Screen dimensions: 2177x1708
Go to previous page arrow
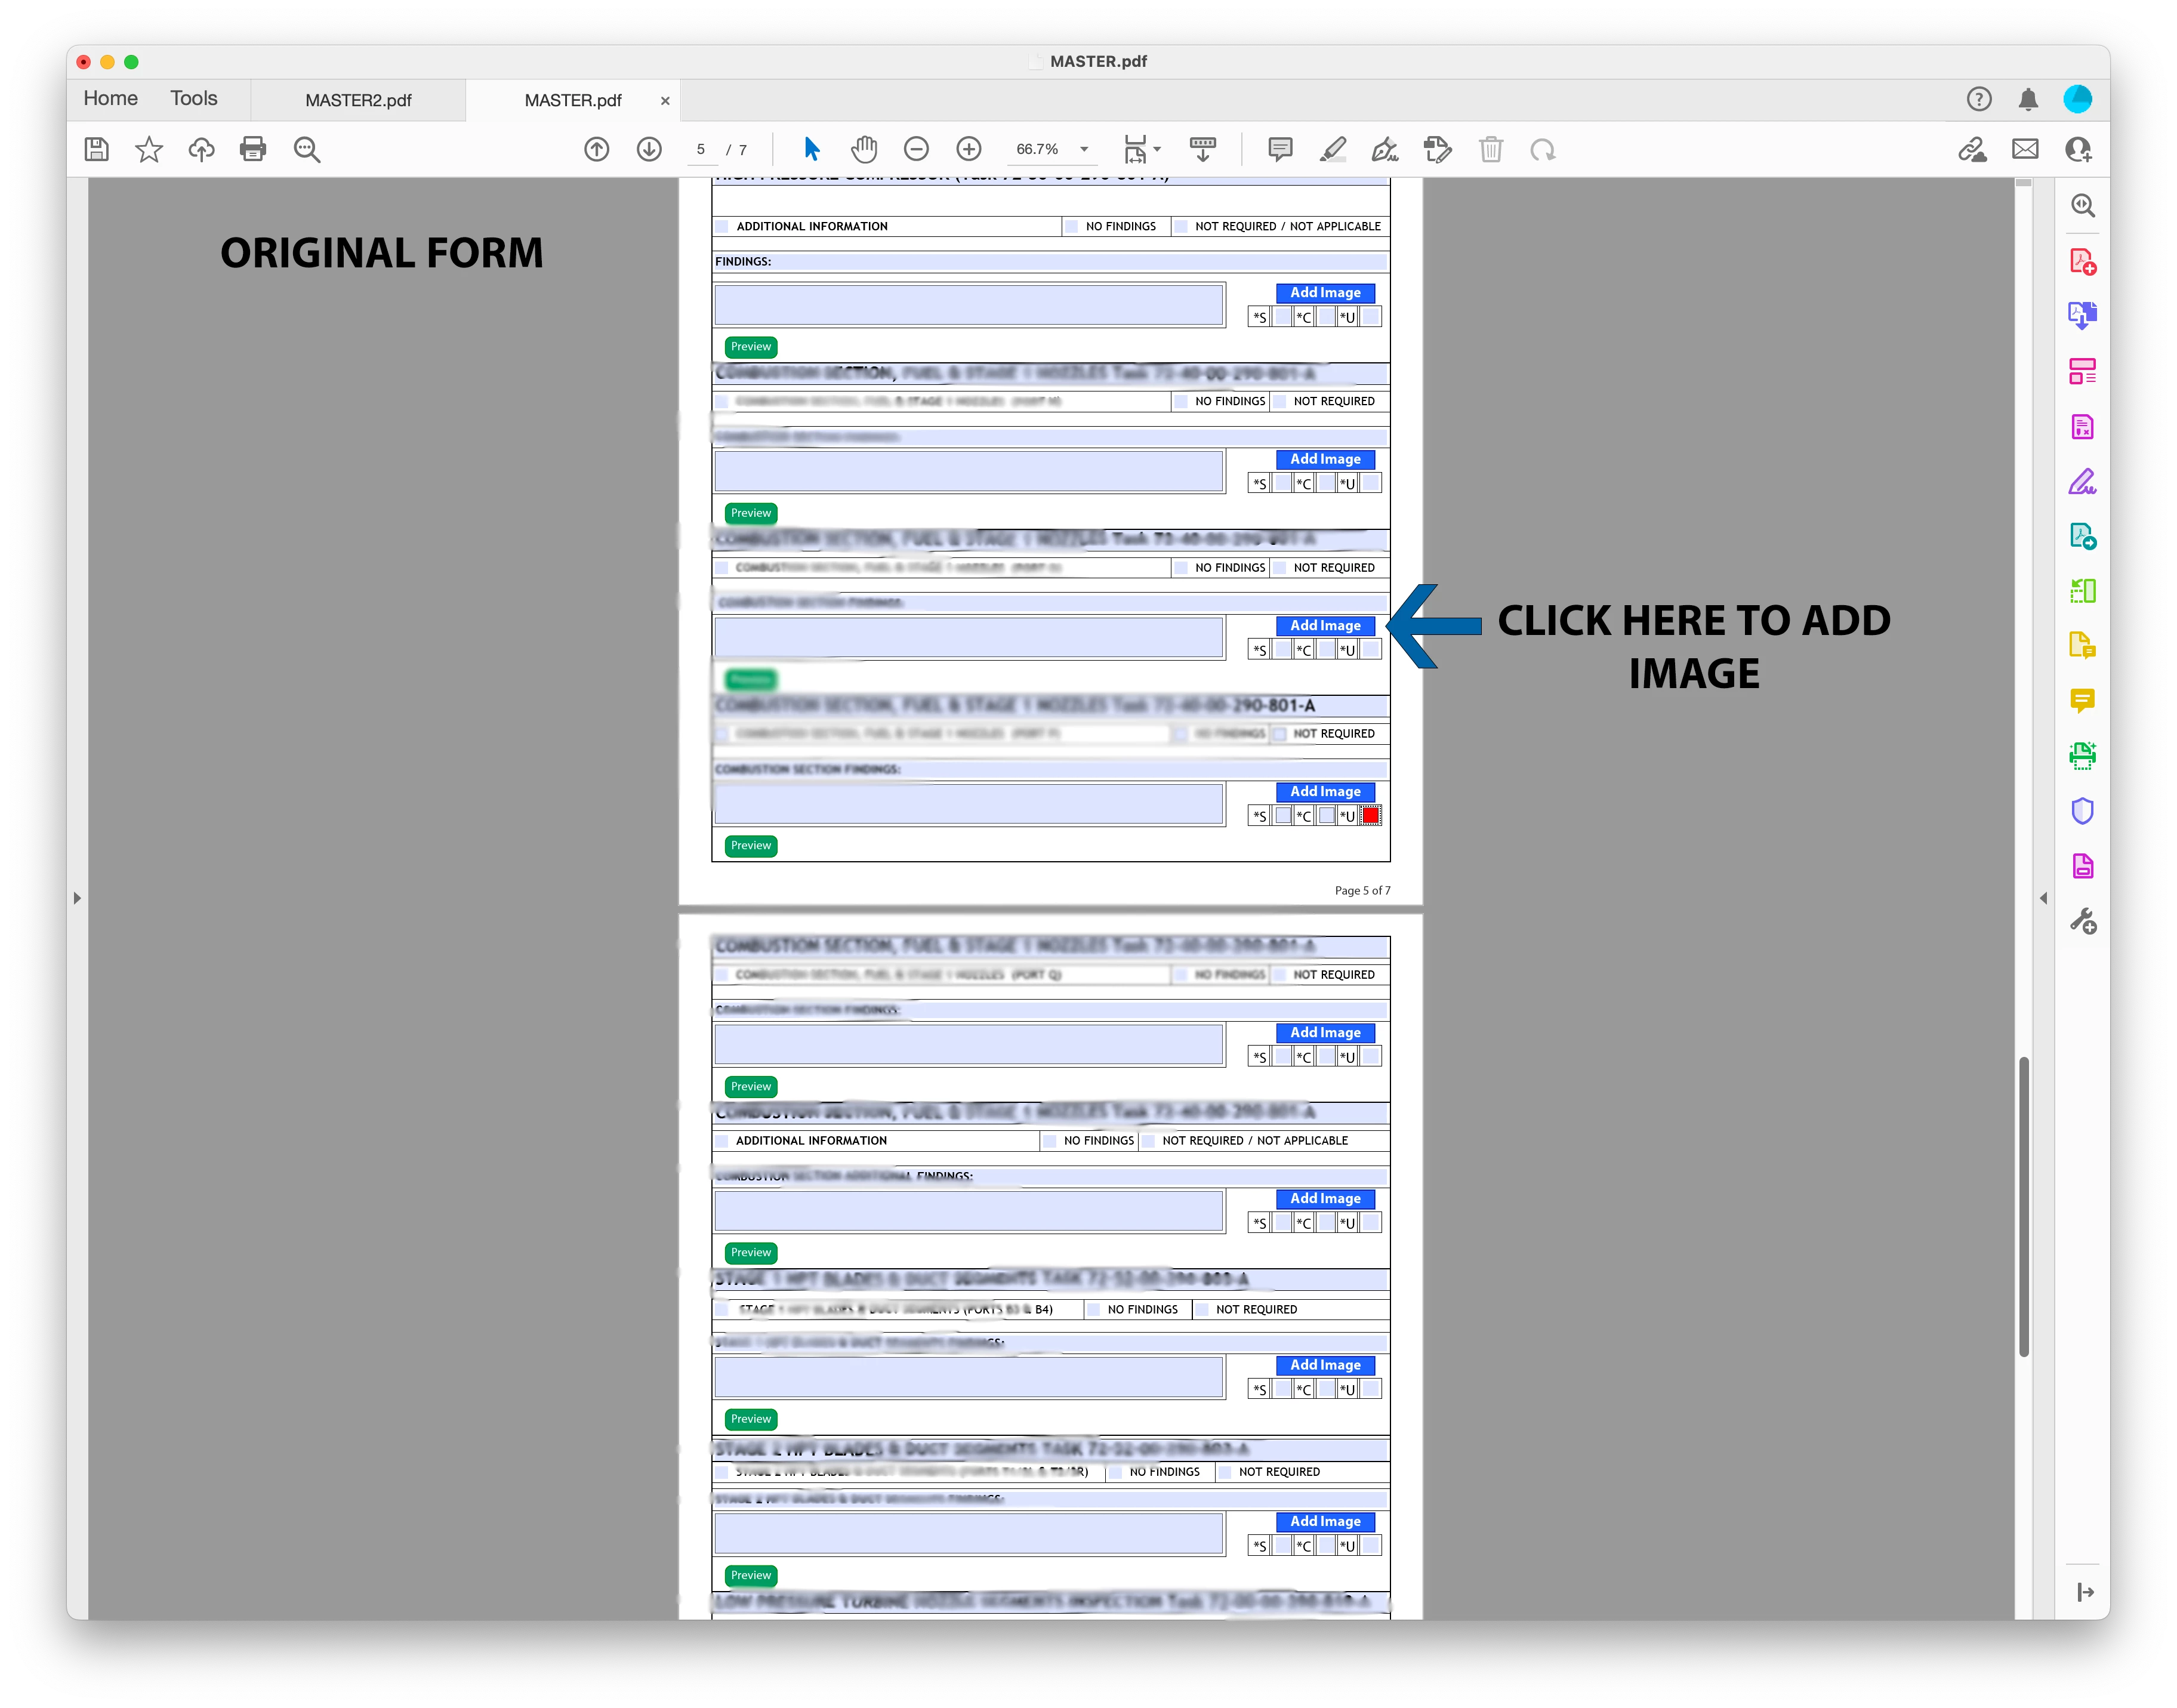(x=597, y=150)
